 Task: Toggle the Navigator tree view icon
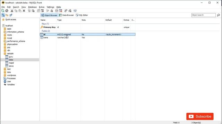3,15
